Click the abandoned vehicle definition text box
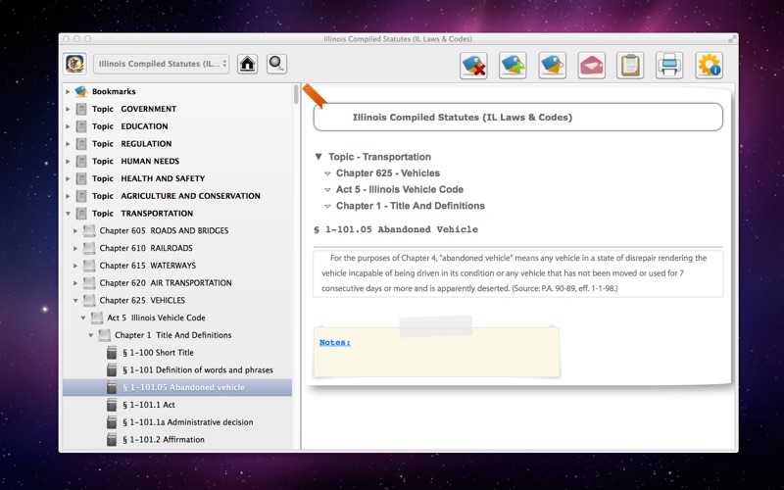784x490 pixels. click(x=518, y=273)
